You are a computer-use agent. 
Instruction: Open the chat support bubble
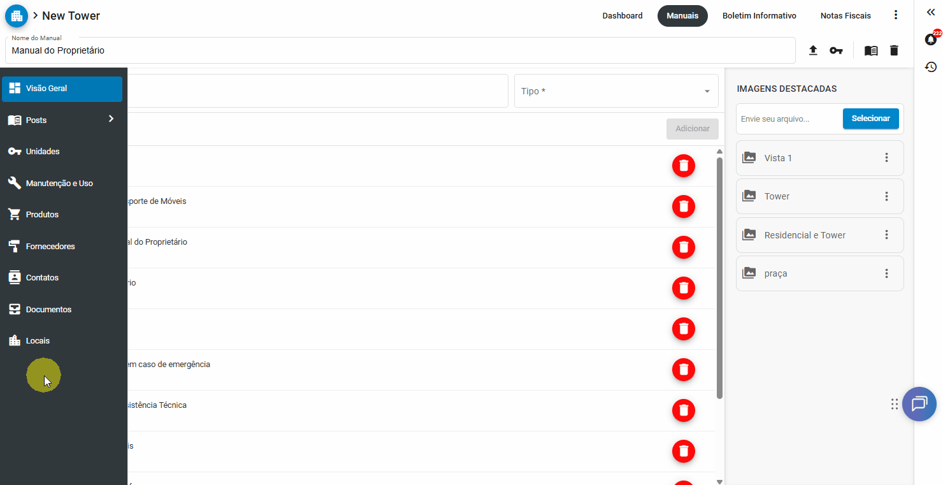(x=919, y=404)
